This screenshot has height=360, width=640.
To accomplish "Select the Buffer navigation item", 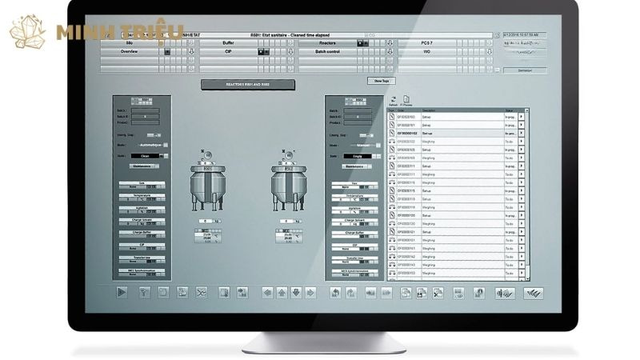I will (227, 42).
